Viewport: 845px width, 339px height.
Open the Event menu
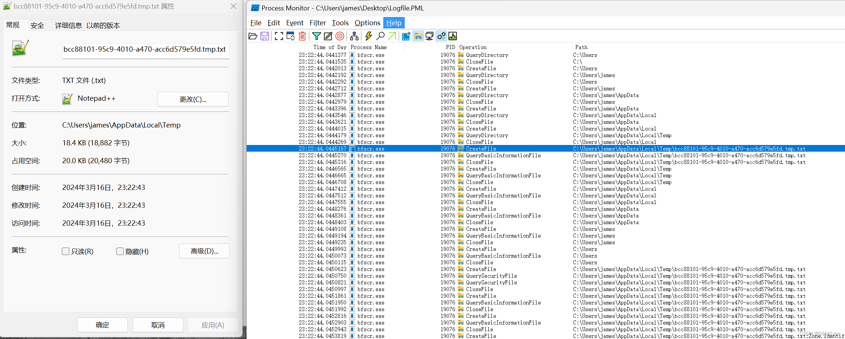click(295, 23)
